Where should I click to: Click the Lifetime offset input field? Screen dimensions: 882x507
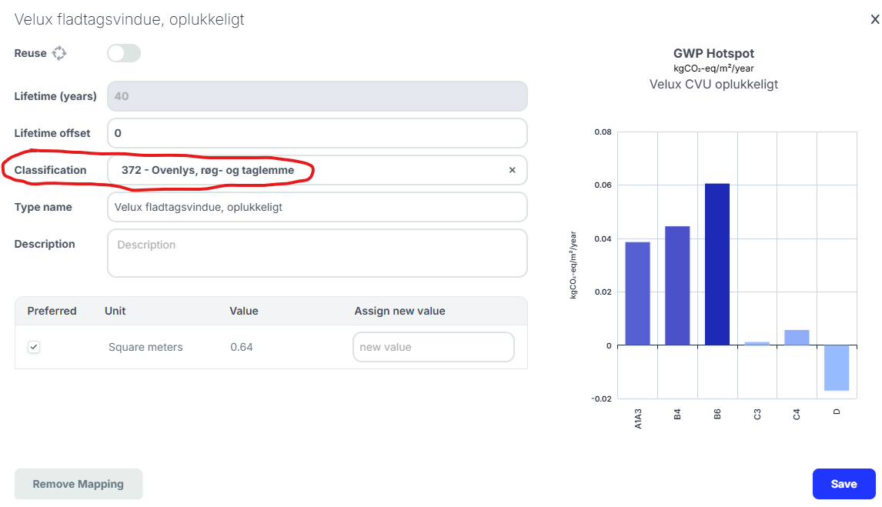coord(317,133)
